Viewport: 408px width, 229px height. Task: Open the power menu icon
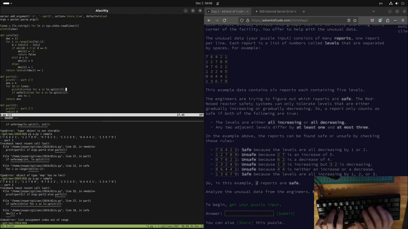click(403, 3)
